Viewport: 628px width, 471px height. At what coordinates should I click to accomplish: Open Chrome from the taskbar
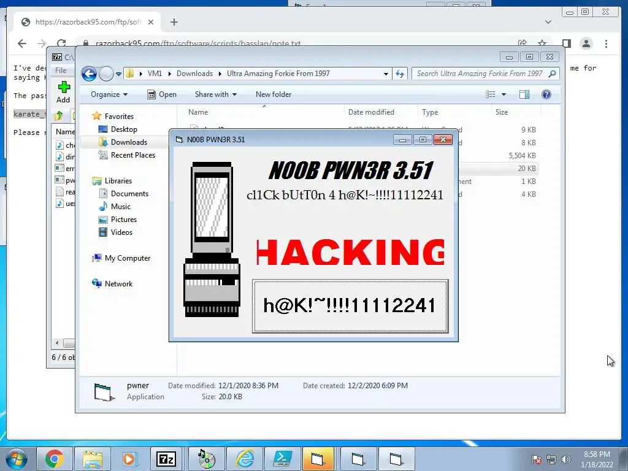coord(55,459)
